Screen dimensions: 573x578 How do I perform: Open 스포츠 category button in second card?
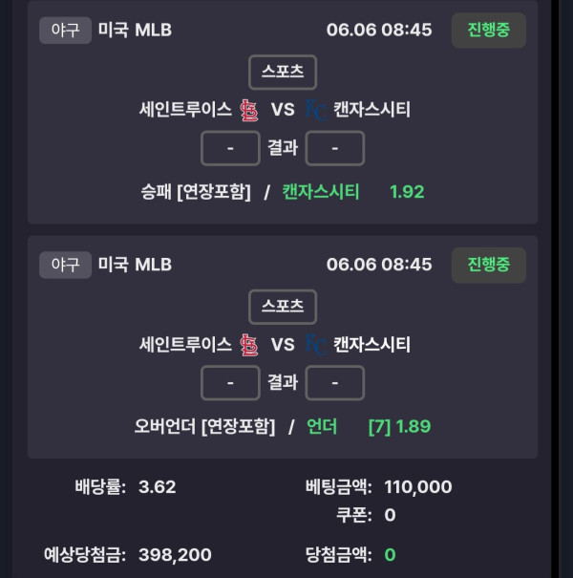(x=283, y=307)
